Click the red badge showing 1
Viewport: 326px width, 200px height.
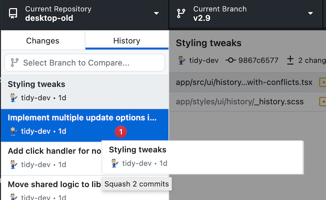pos(121,132)
